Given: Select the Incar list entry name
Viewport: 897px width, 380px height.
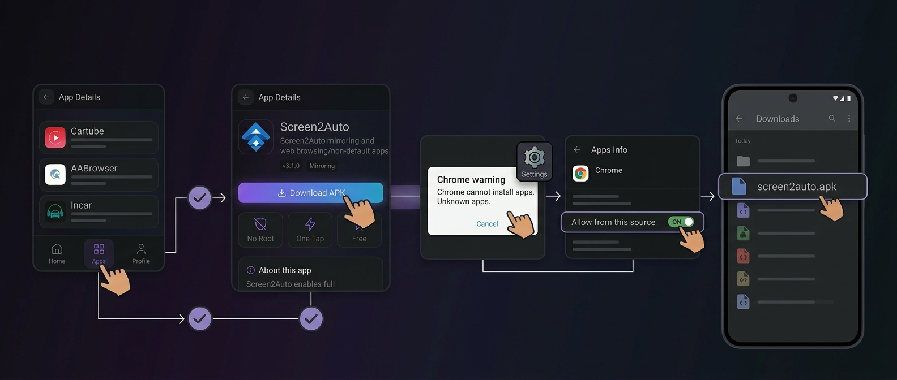Looking at the screenshot, I should coord(81,205).
